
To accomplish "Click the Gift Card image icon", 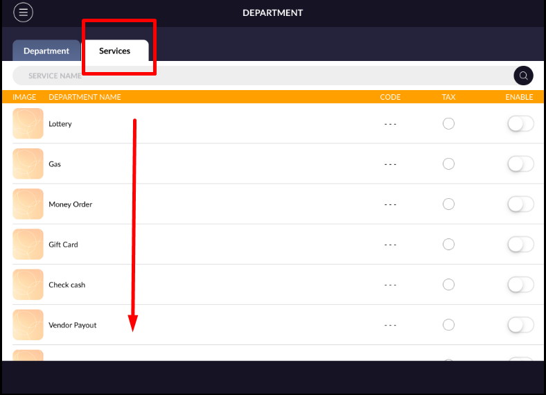I will point(28,245).
